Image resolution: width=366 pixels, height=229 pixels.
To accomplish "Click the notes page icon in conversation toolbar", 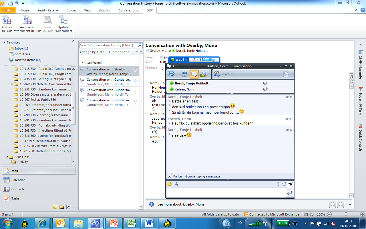I will tap(285, 74).
